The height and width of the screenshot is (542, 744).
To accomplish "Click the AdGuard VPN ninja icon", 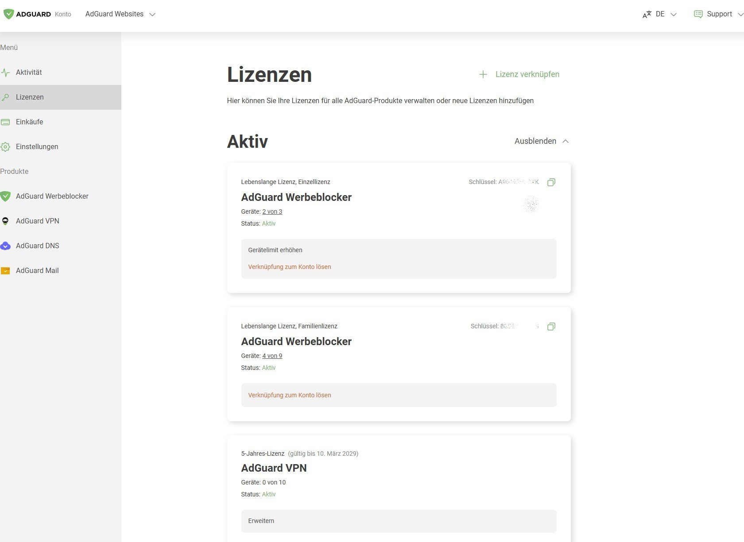I will (x=5, y=221).
